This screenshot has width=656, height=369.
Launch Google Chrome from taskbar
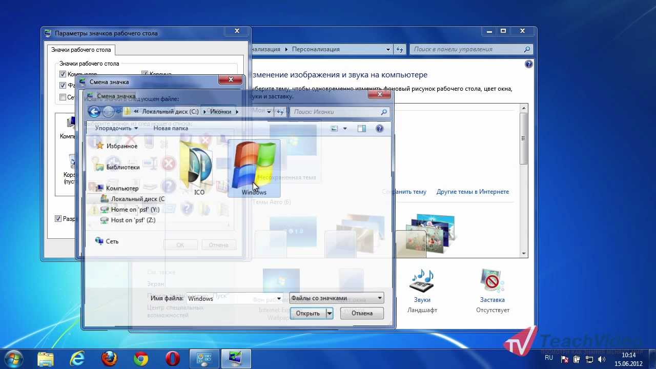point(141,359)
